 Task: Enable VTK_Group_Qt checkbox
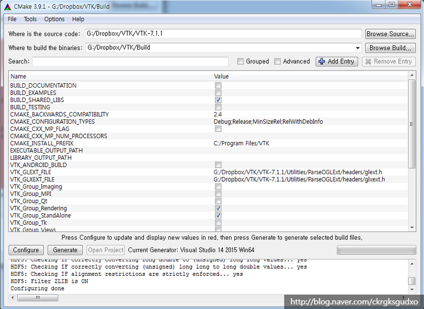218,201
